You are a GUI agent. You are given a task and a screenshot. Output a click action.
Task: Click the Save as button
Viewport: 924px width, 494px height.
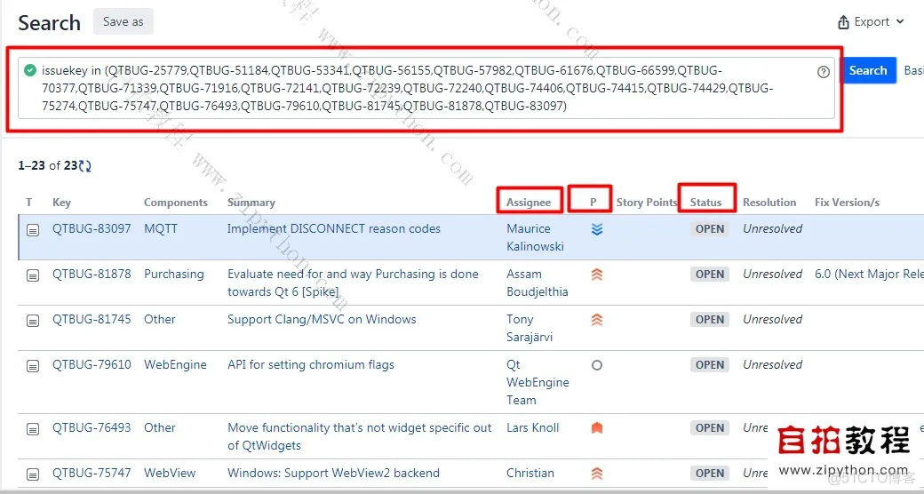[x=123, y=22]
